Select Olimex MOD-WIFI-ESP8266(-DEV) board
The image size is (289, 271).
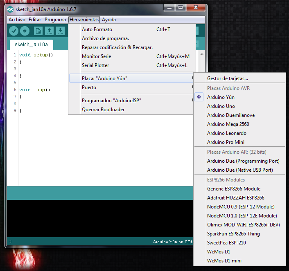[x=240, y=225]
